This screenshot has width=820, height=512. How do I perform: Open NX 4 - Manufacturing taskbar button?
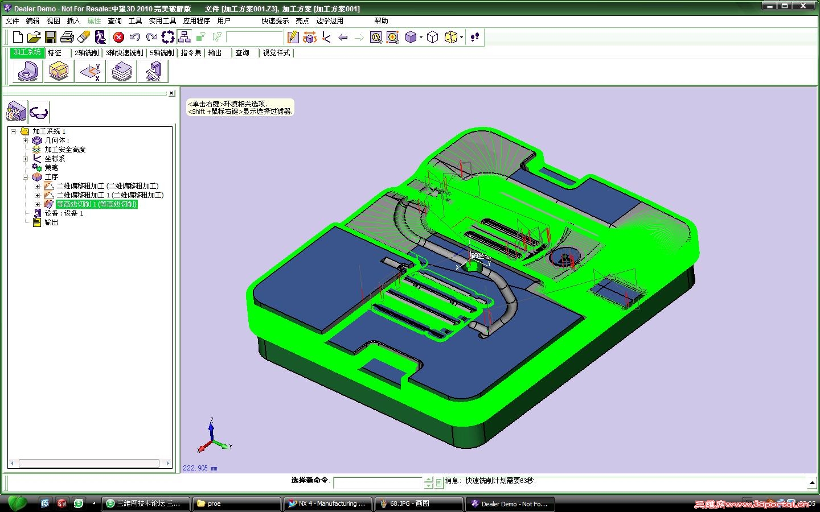pos(328,503)
